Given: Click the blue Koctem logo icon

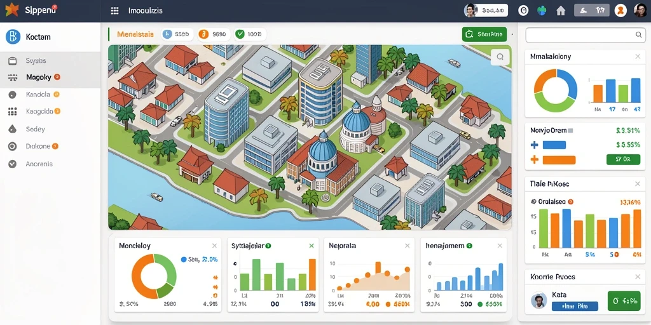Looking at the screenshot, I should (13, 37).
